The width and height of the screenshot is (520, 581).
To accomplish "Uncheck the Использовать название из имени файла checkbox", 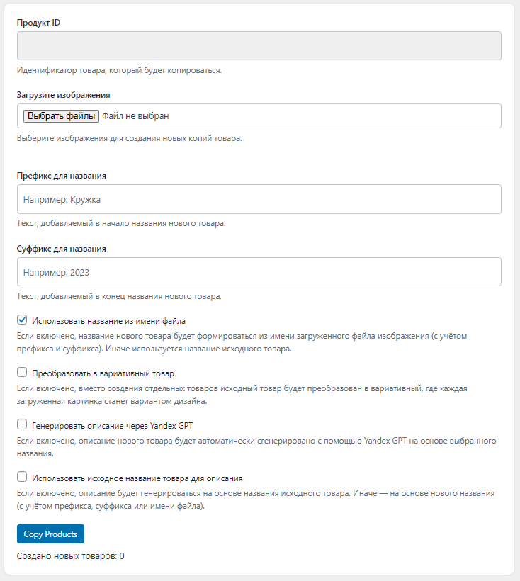I will (x=22, y=320).
